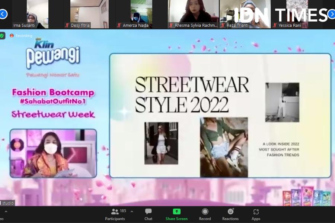Click the "Fashion Bootcamp" heading
This screenshot has width=335, height=223.
coord(53,93)
